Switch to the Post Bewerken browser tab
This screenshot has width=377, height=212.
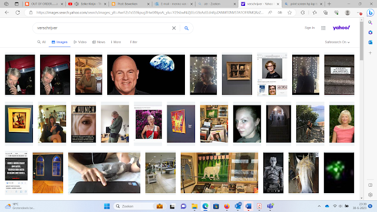(x=130, y=4)
